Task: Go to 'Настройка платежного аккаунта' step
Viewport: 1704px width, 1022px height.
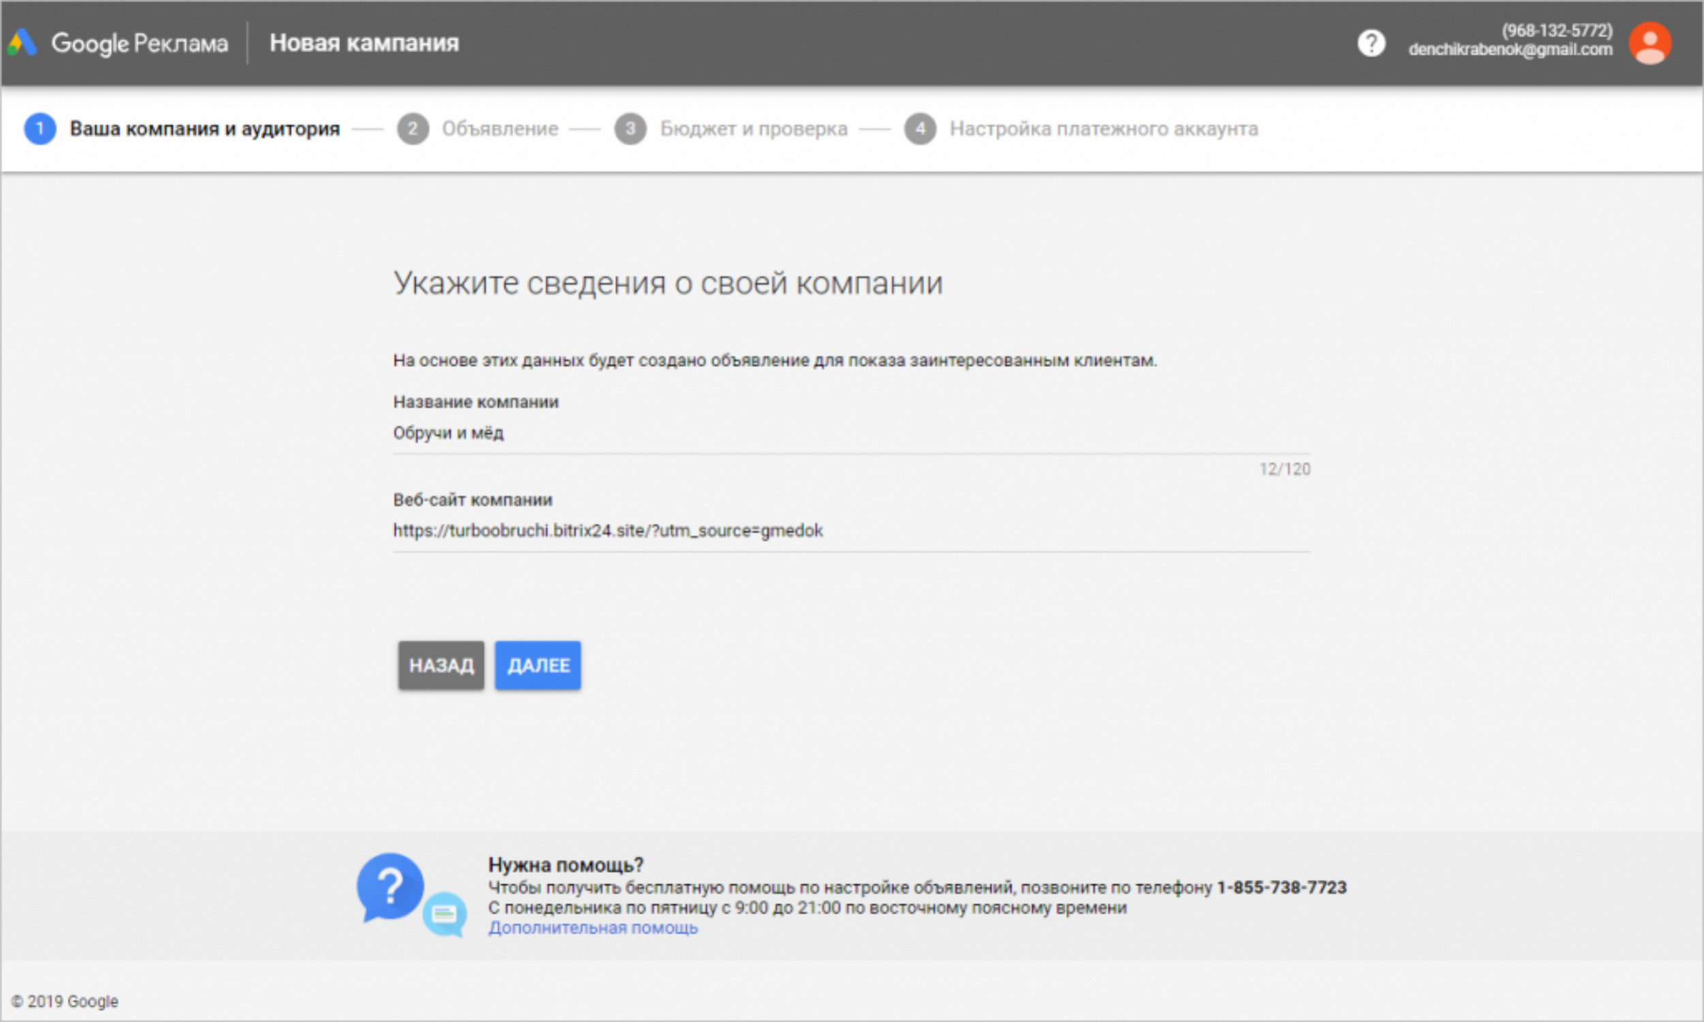Action: (x=1104, y=129)
